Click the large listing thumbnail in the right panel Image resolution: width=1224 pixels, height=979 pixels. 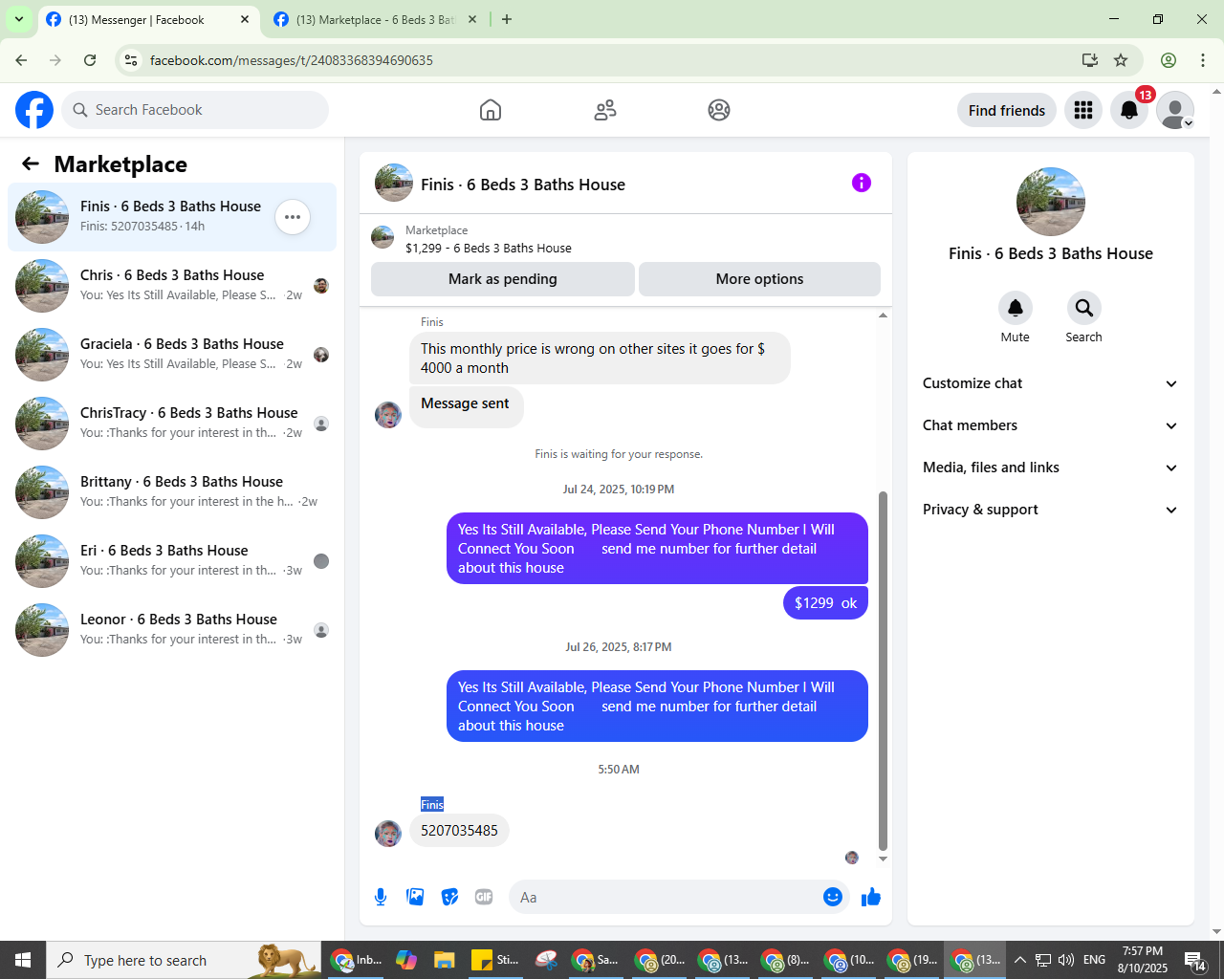click(x=1051, y=202)
